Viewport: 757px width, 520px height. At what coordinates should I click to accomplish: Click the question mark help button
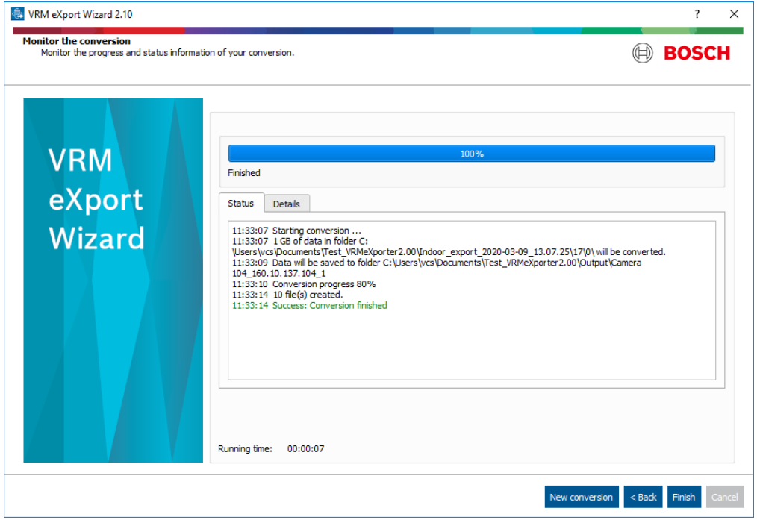point(697,14)
